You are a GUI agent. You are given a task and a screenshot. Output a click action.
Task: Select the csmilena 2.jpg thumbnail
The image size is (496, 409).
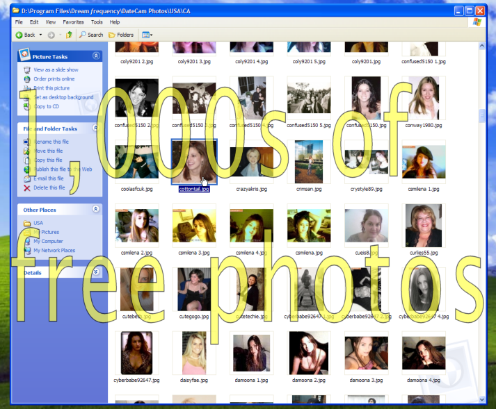[x=136, y=226]
